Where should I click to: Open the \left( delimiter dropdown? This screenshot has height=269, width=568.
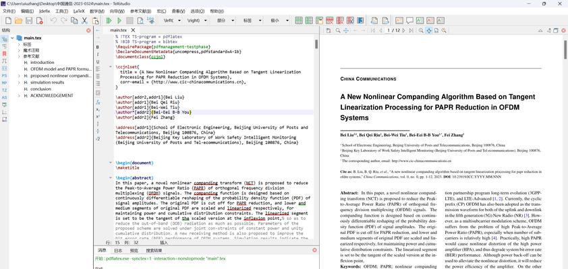pyautogui.click(x=180, y=21)
